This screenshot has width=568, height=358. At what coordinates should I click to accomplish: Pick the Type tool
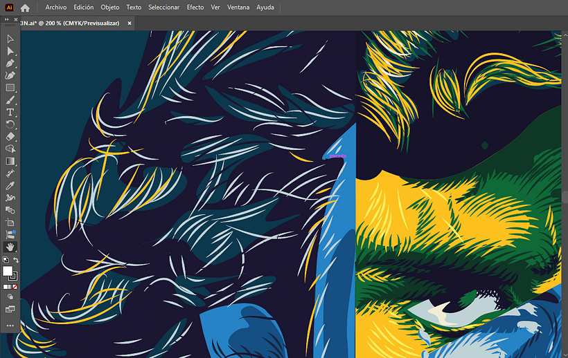[10, 112]
